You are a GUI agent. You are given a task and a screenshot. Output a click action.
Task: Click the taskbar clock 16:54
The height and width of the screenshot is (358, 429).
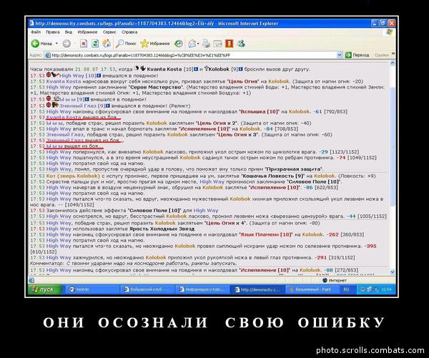[387, 289]
